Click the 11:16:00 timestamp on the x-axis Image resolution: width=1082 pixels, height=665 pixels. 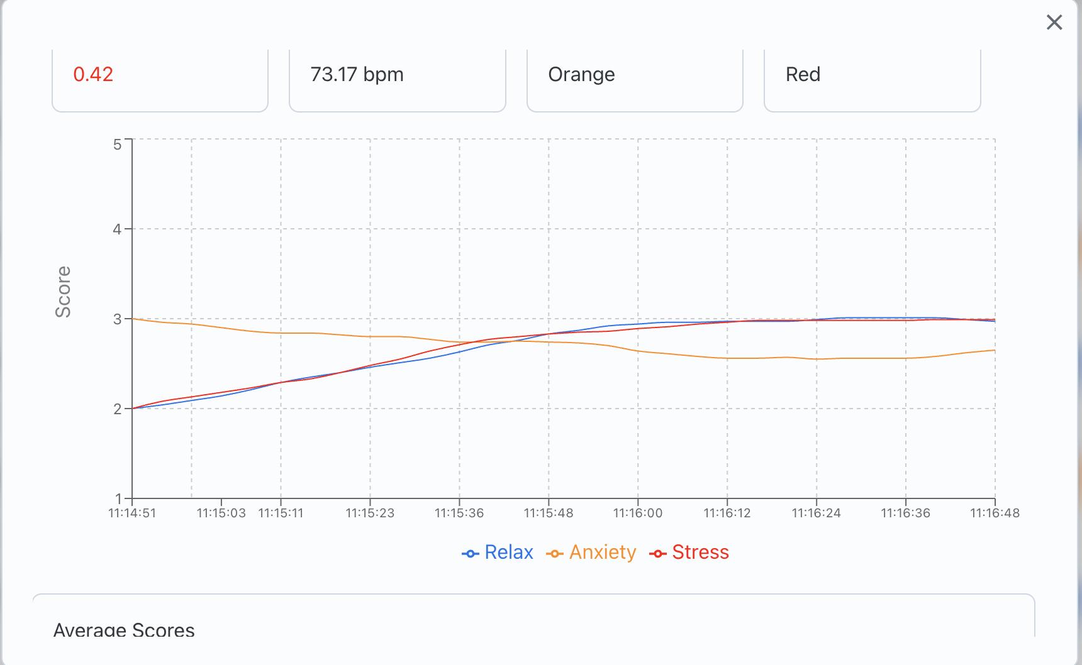tap(638, 513)
